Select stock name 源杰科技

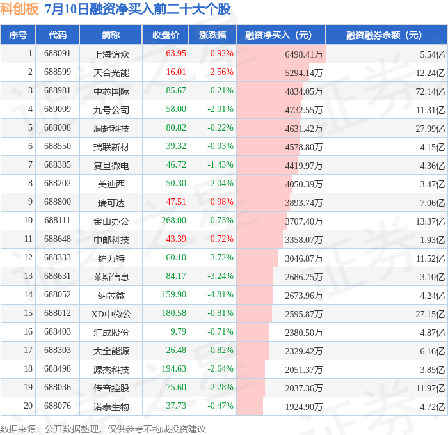coord(111,370)
